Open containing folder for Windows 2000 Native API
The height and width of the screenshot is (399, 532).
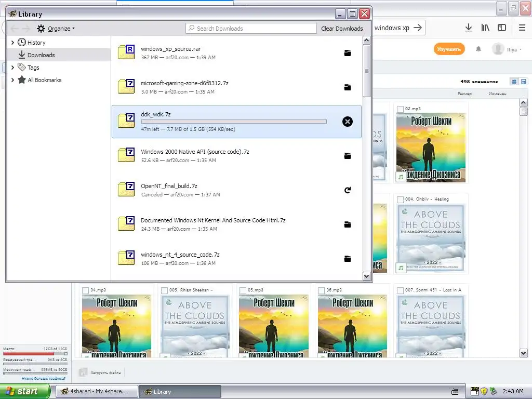[348, 156]
